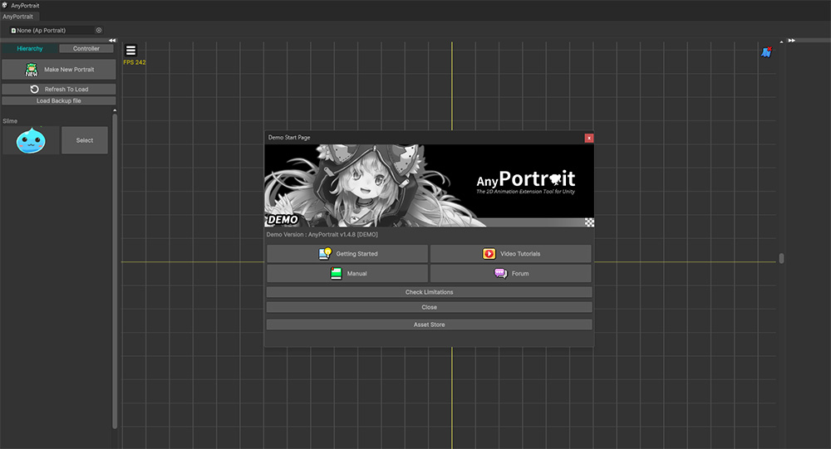Click the vertical scrollbar handle of the workspace
The height and width of the screenshot is (449, 831).
(x=781, y=258)
